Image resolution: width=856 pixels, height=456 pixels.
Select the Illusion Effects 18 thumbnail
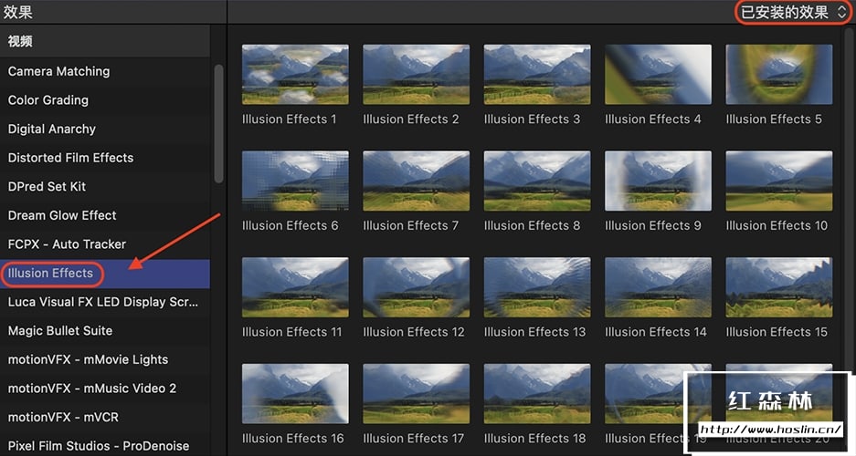[537, 394]
